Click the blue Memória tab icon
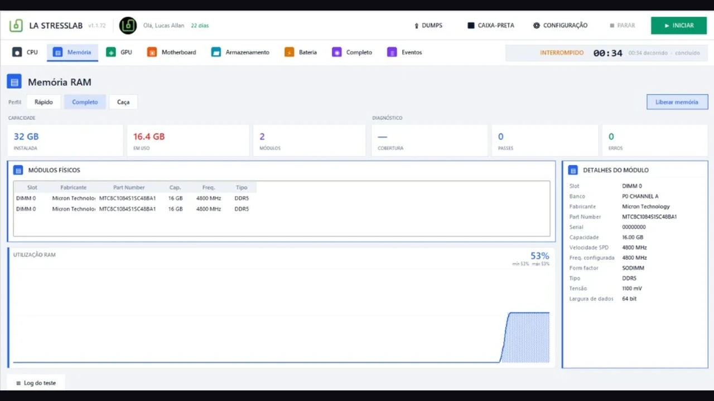 (57, 52)
